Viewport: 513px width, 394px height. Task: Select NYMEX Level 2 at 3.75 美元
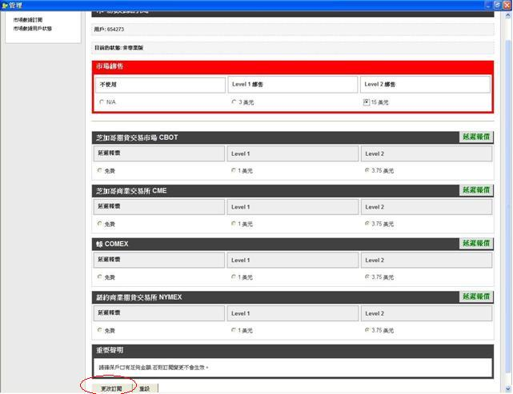click(367, 330)
